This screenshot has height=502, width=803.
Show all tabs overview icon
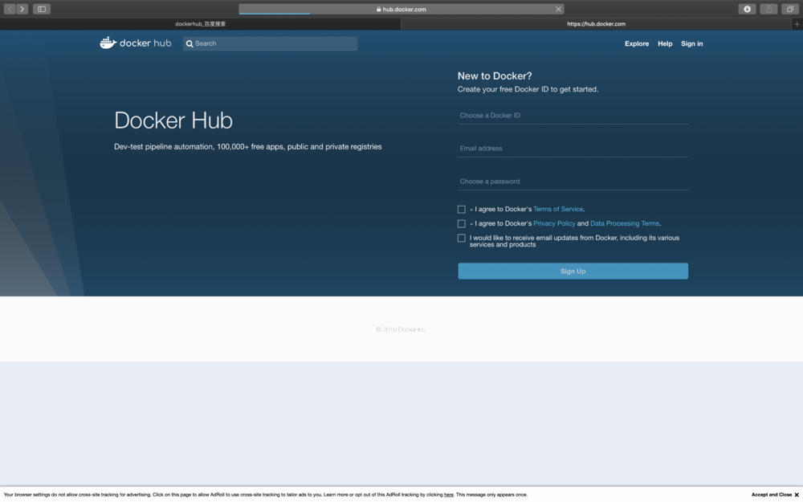click(x=789, y=9)
